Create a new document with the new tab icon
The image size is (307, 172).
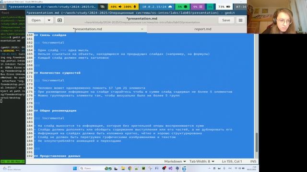coord(59,20)
